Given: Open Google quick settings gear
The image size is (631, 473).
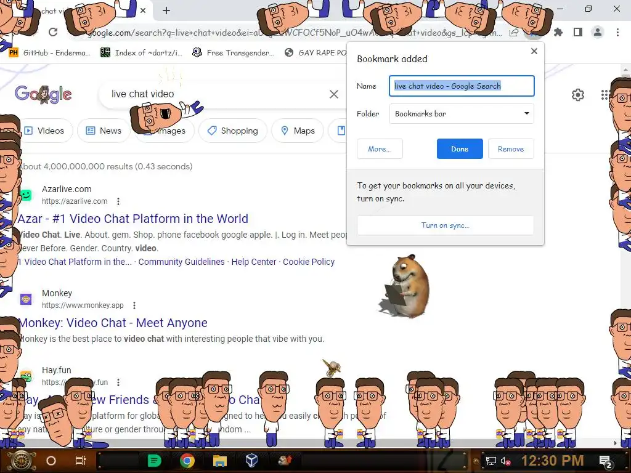Looking at the screenshot, I should (x=578, y=95).
